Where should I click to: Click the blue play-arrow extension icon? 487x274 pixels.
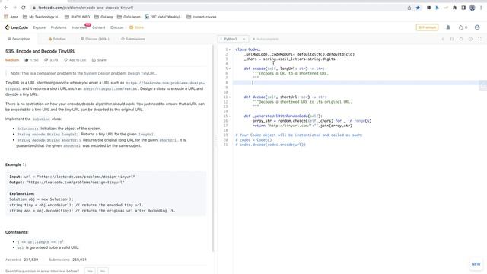pos(438,8)
